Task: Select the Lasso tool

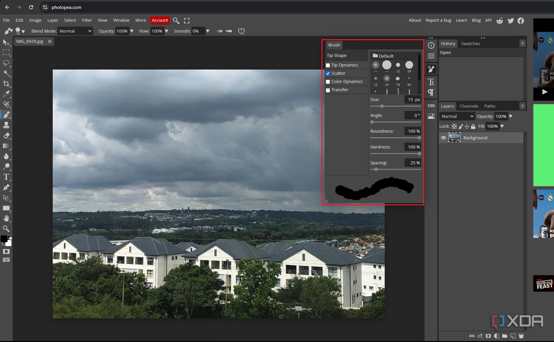Action: [6, 63]
